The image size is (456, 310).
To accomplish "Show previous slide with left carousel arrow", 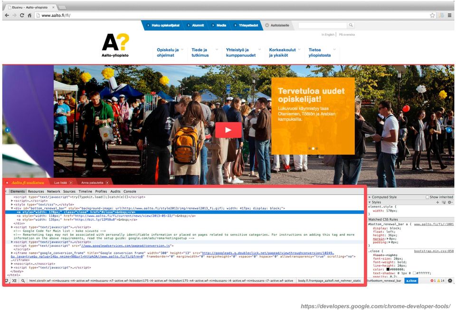I will (x=8, y=130).
